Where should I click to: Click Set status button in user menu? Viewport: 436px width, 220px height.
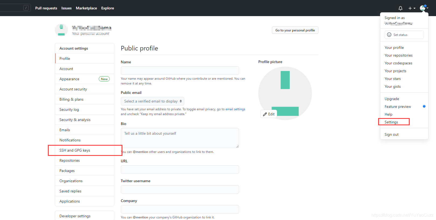click(404, 35)
